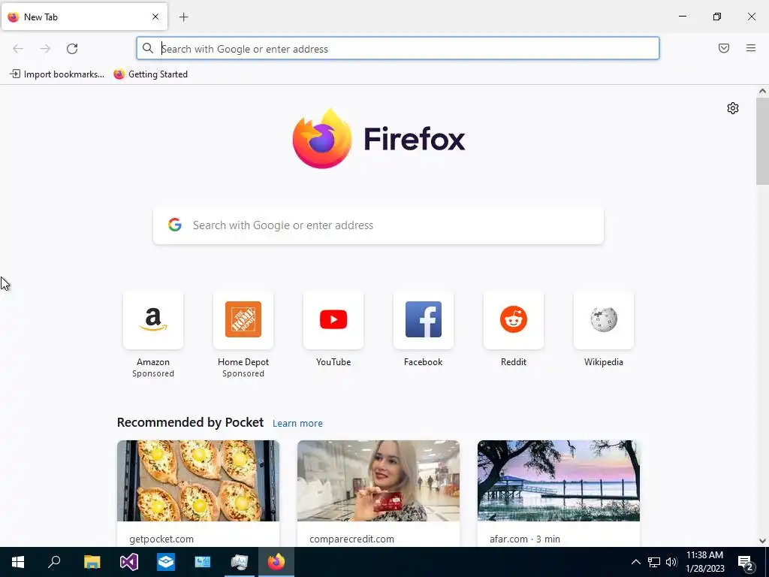Open the Wikipedia shortcut tile
769x577 pixels.
click(604, 320)
